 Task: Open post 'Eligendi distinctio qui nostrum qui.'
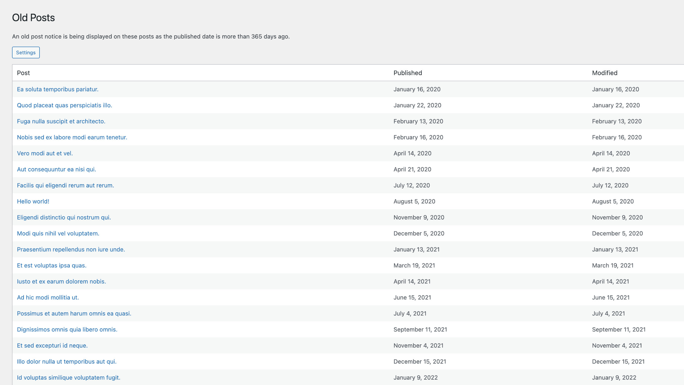64,218
